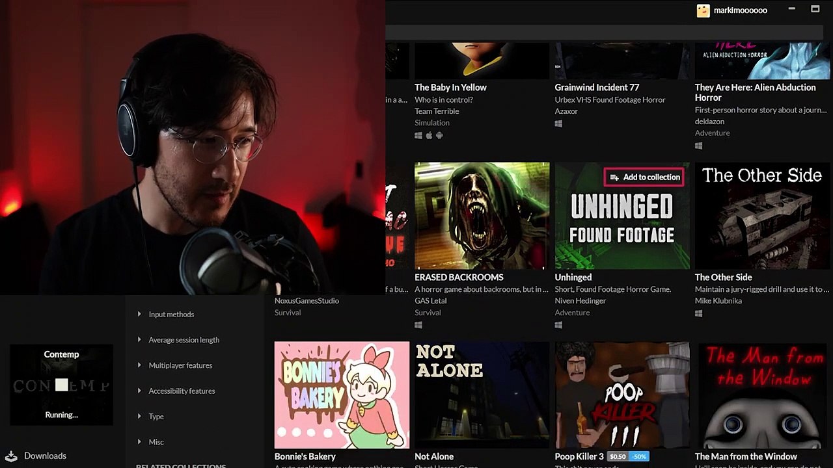
Task: Open The Baby In Yellow game title
Action: (450, 87)
